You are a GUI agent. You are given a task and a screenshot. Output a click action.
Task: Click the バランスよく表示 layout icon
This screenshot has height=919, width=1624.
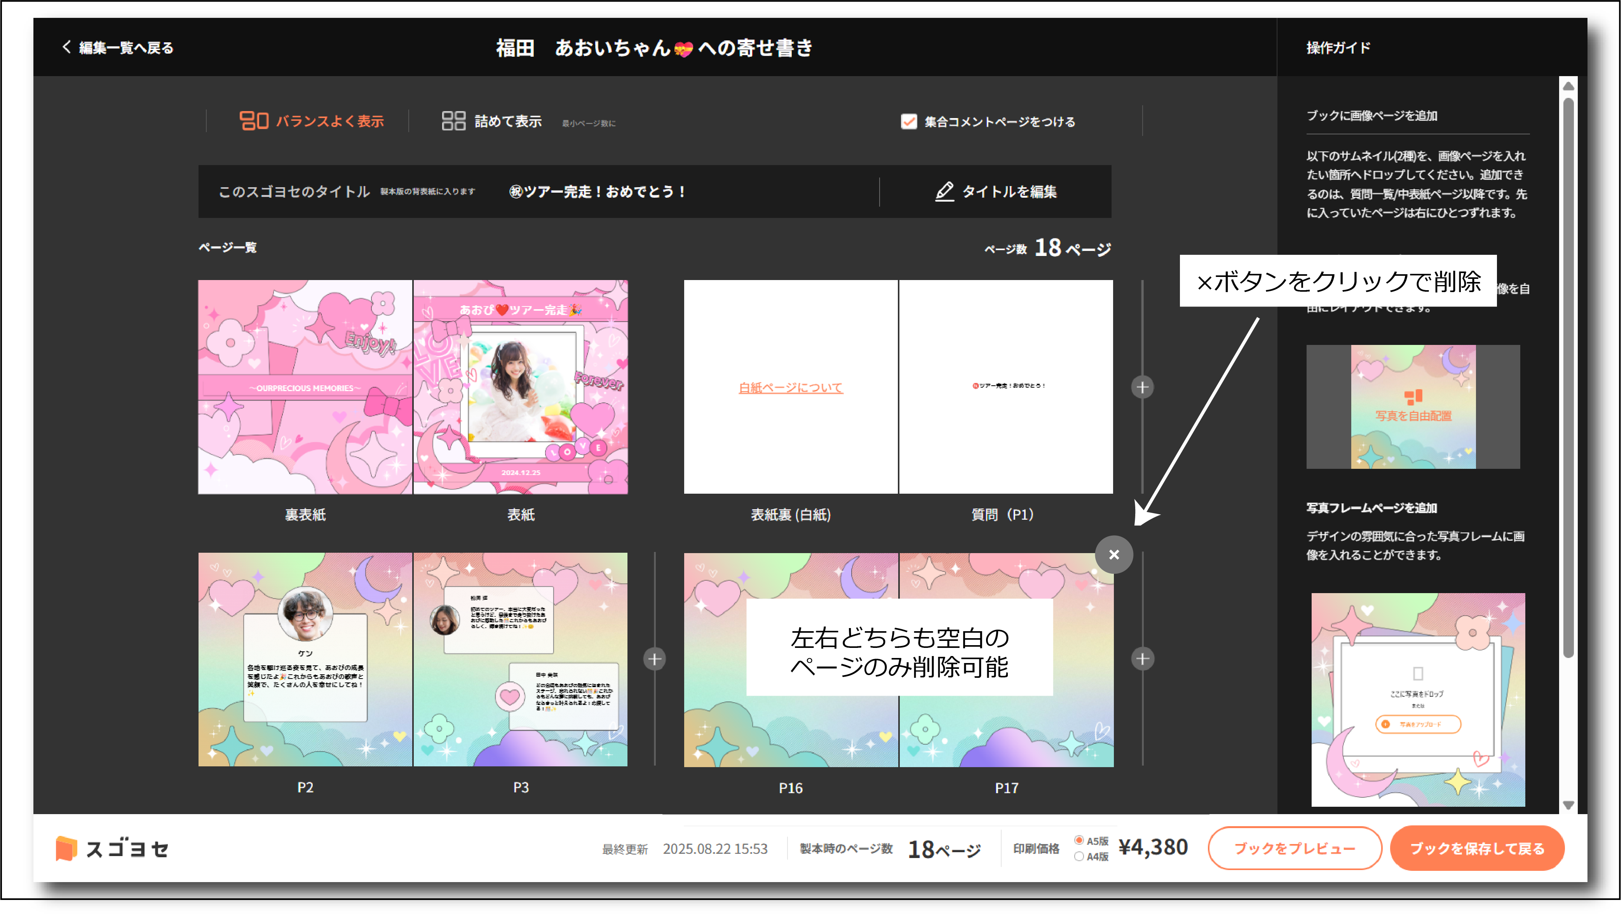click(x=254, y=121)
